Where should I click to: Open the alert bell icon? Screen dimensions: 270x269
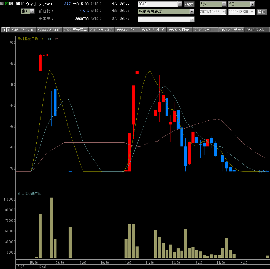point(11,3)
